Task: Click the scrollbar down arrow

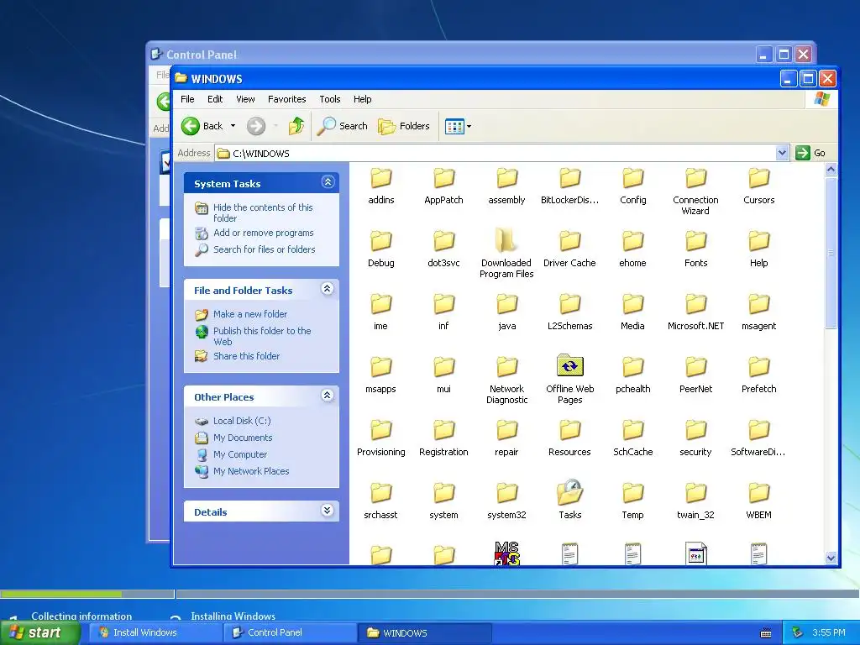Action: tap(831, 558)
